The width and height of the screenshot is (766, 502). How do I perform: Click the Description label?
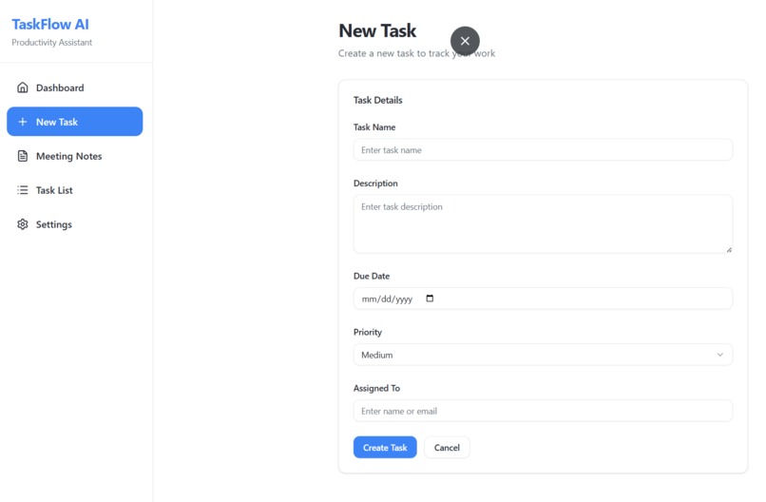pos(375,183)
